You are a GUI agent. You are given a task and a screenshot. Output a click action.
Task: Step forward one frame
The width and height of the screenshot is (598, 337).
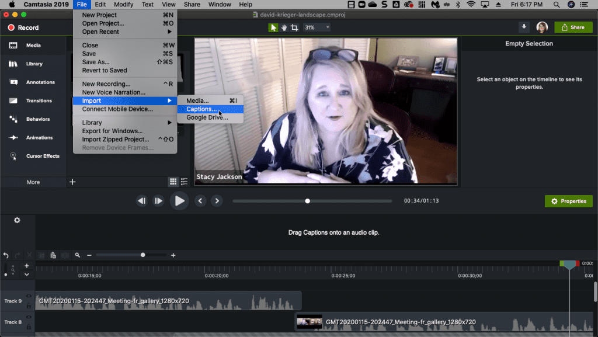click(x=158, y=201)
